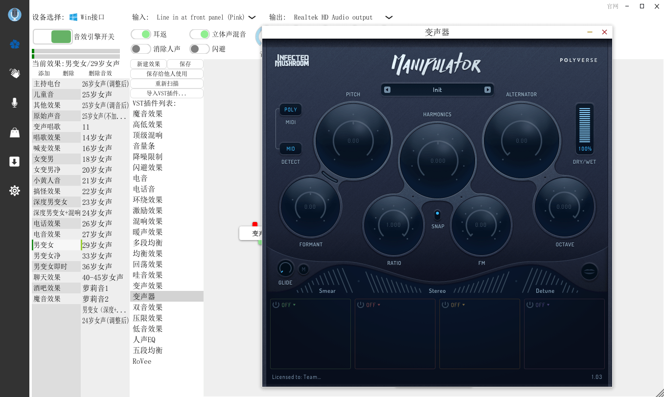Screen dimensions: 664x397
Task: Click the 删除音效 button
Action: 100,73
